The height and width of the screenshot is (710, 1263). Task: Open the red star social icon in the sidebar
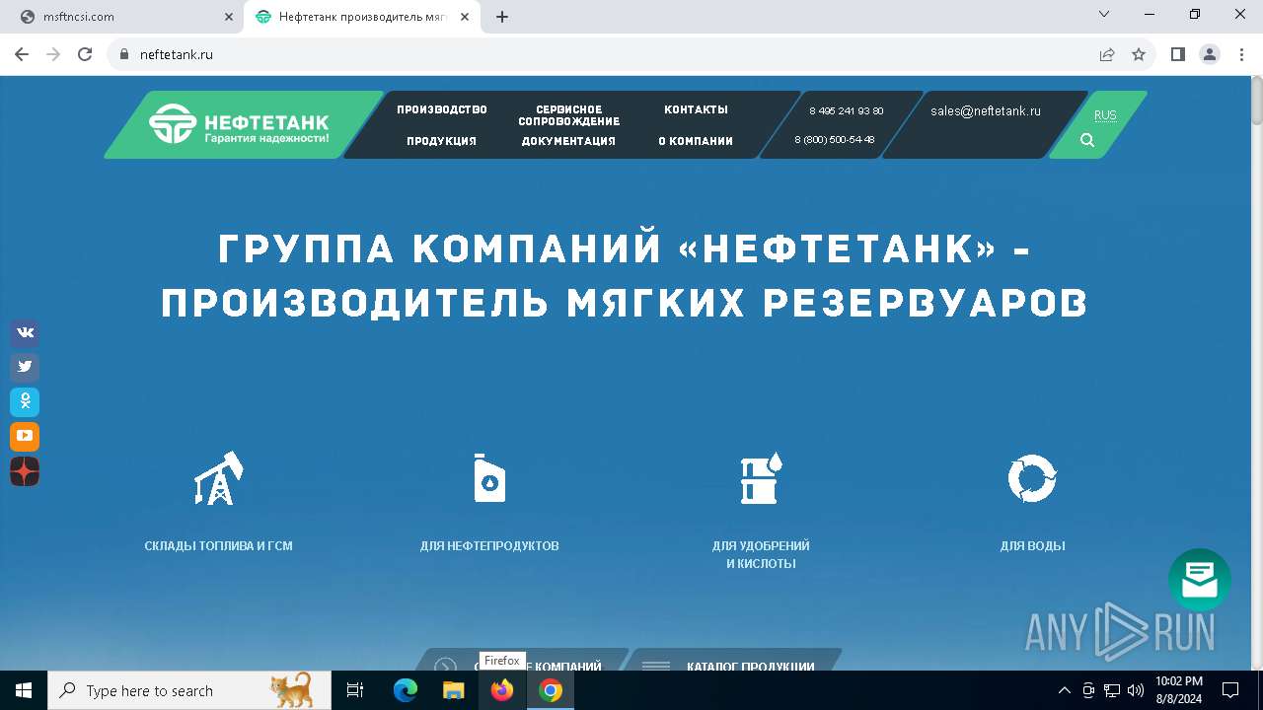pos(25,471)
